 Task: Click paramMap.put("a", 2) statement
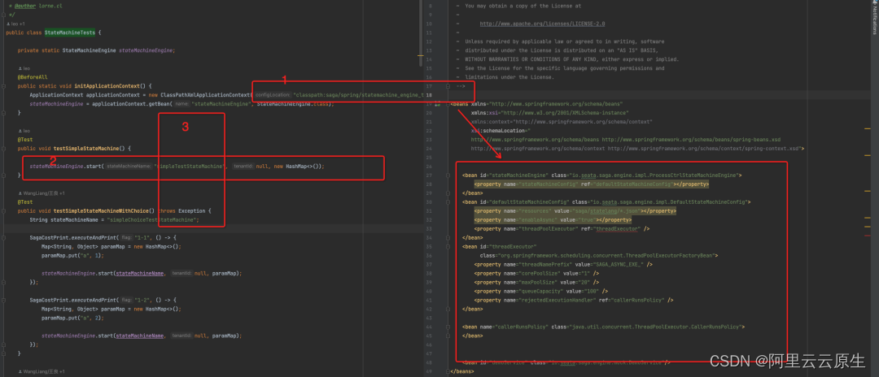tap(72, 318)
